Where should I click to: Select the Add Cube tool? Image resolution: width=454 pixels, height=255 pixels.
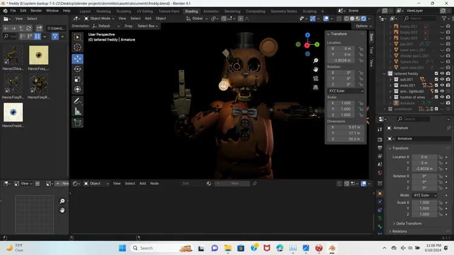[77, 123]
